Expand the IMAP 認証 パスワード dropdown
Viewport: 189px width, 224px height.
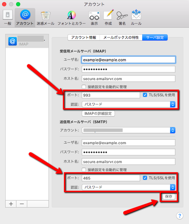click(x=128, y=104)
